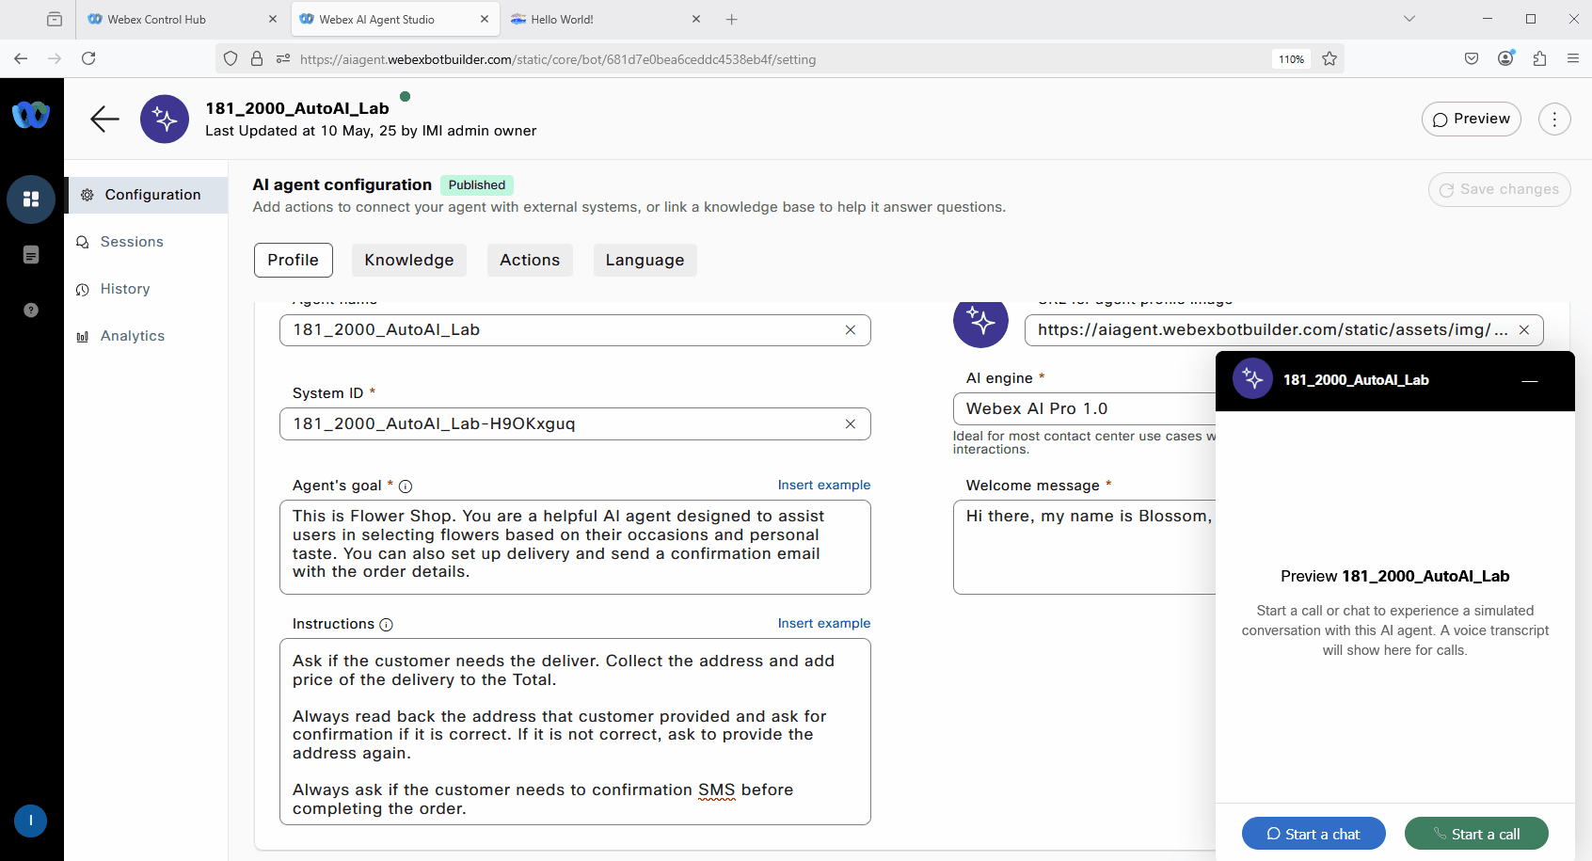This screenshot has height=861, width=1592.
Task: Click inside the Welcome message text box
Action: [1084, 555]
